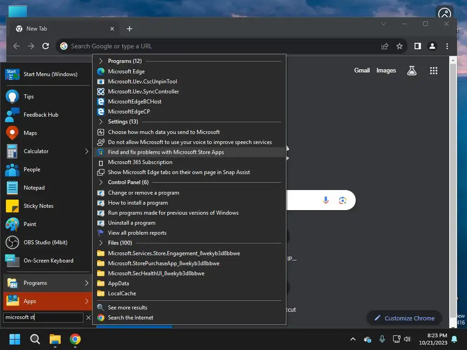Click the start menu search box

[x=43, y=317]
